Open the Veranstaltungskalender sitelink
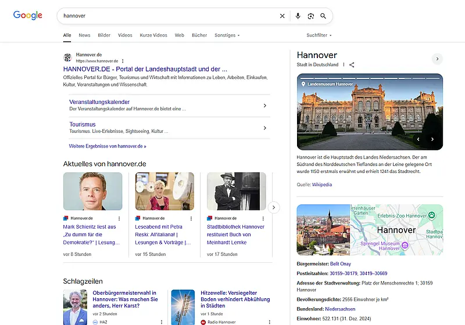This screenshot has height=325, width=465. click(x=99, y=102)
